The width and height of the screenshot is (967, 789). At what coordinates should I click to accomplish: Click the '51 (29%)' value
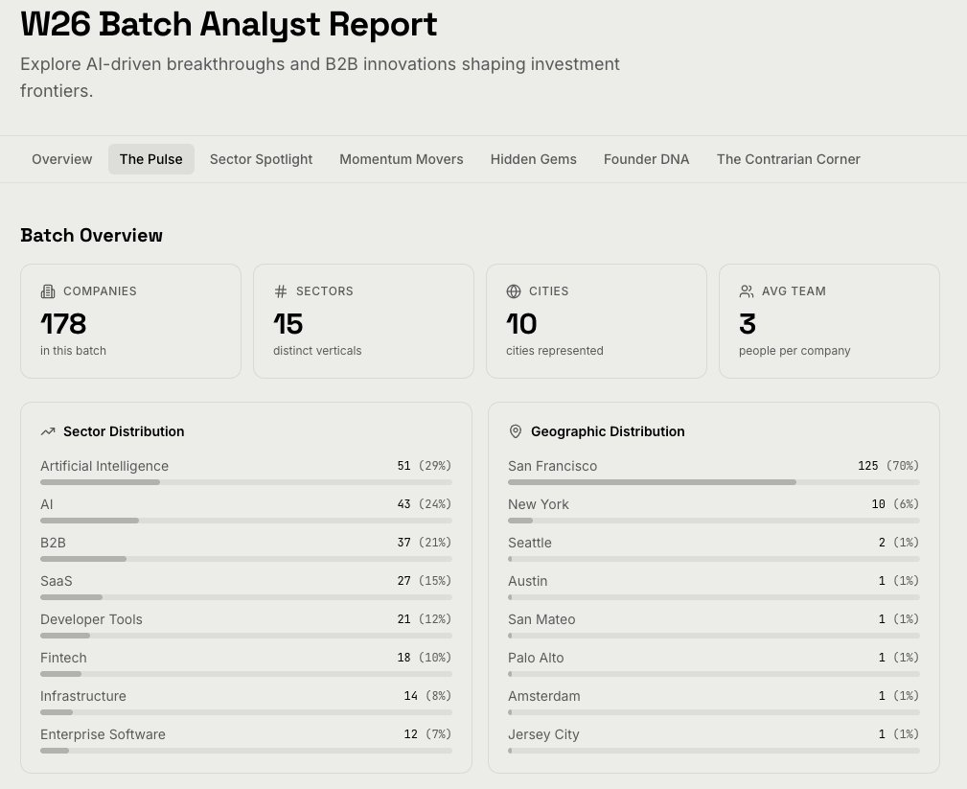[x=425, y=465]
